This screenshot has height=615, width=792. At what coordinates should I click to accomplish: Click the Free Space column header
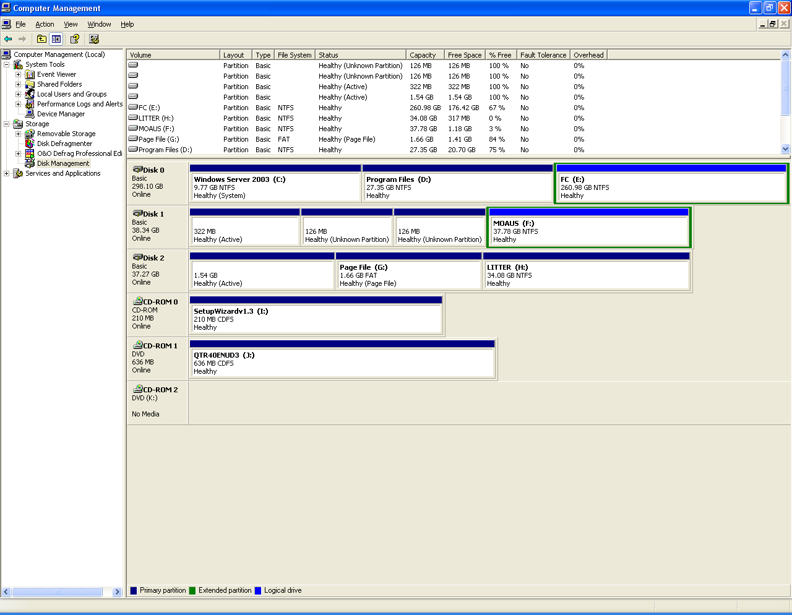pyautogui.click(x=464, y=55)
